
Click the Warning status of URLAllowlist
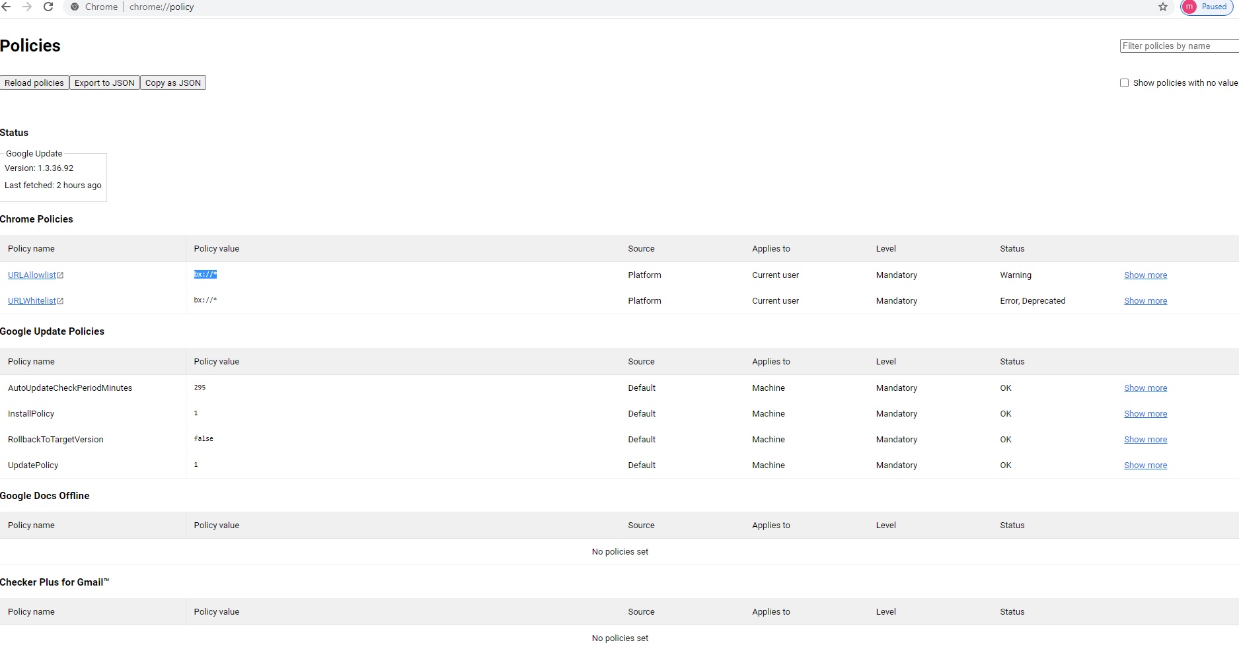point(1016,275)
